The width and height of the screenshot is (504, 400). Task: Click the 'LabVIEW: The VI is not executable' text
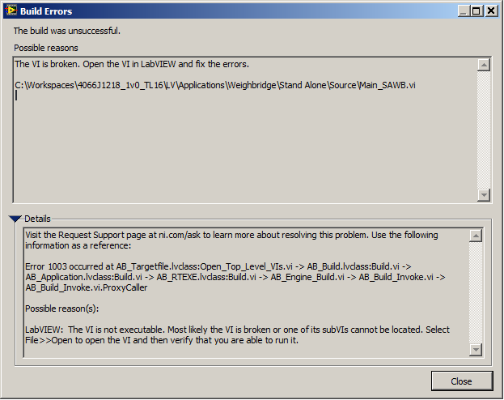[x=237, y=335]
